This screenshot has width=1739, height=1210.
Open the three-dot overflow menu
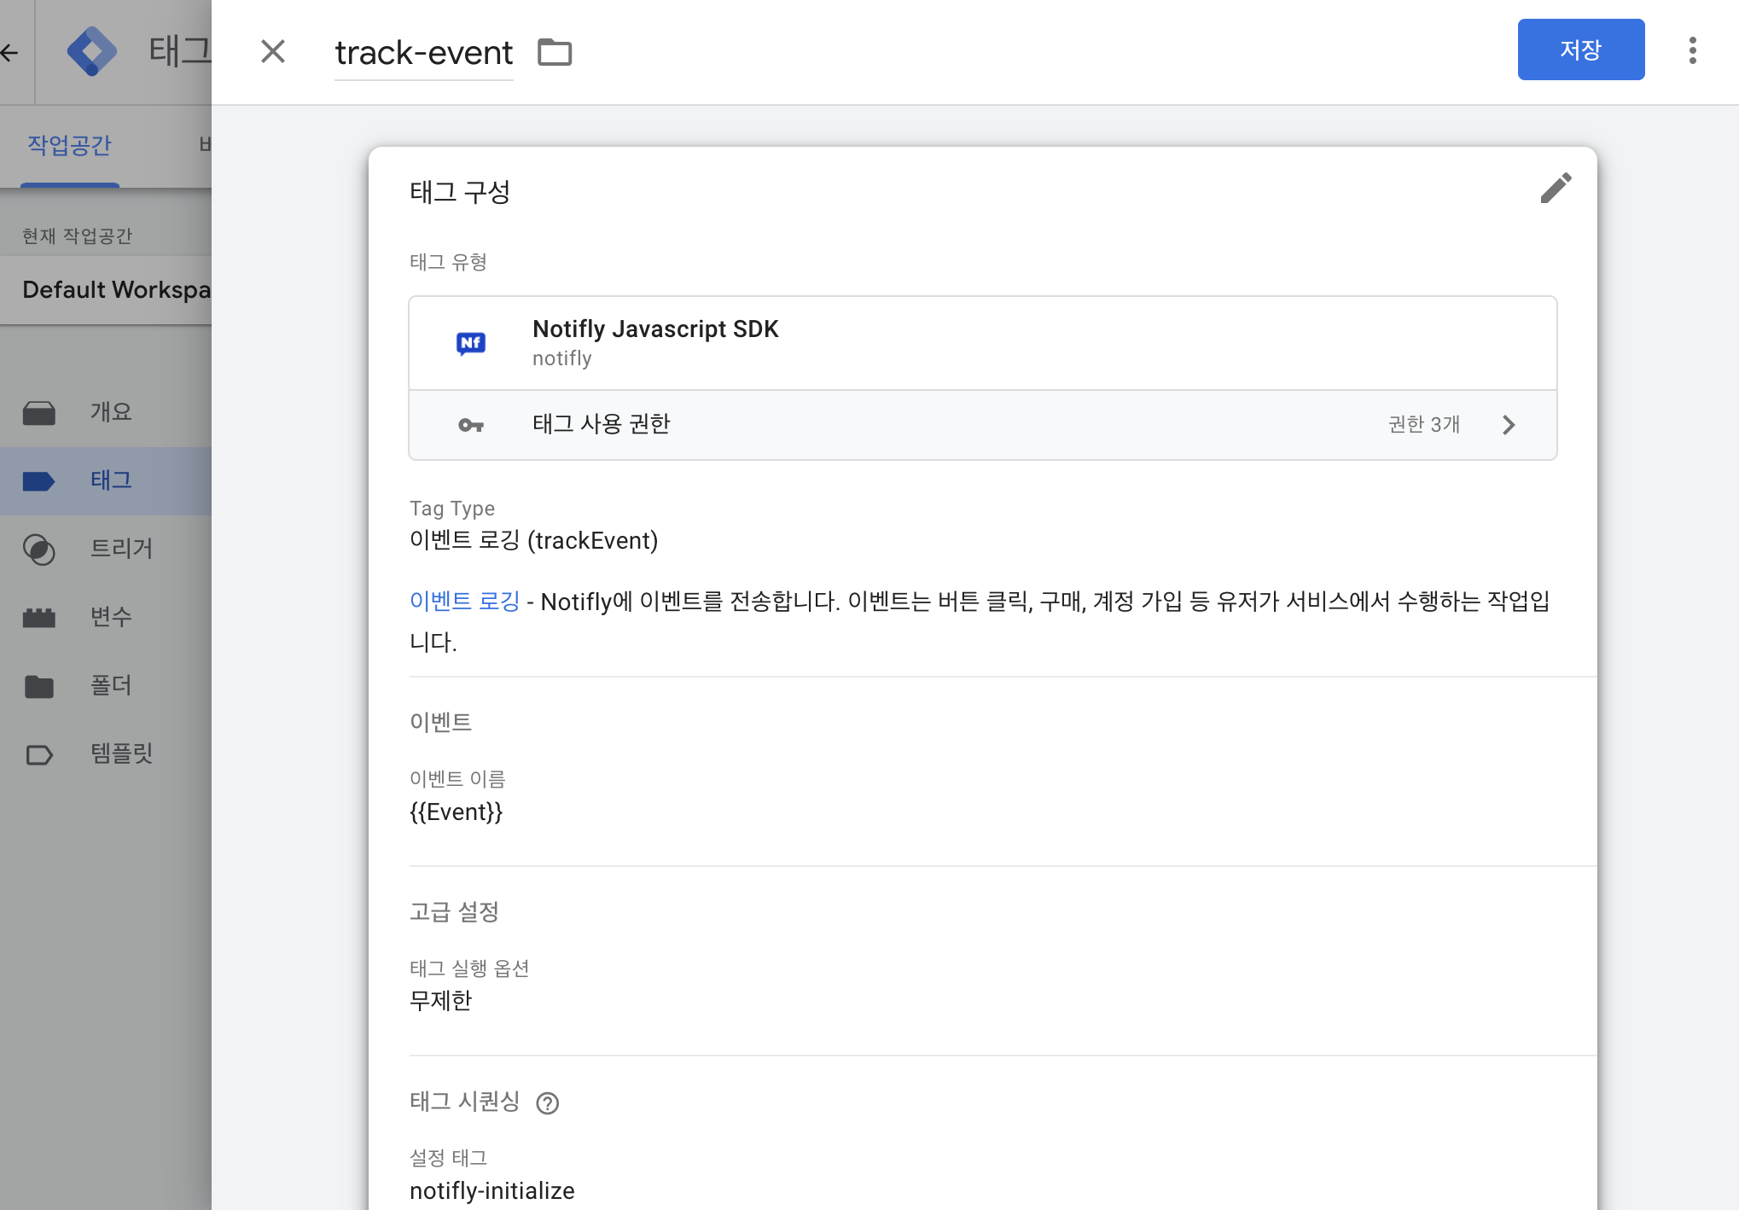point(1692,50)
